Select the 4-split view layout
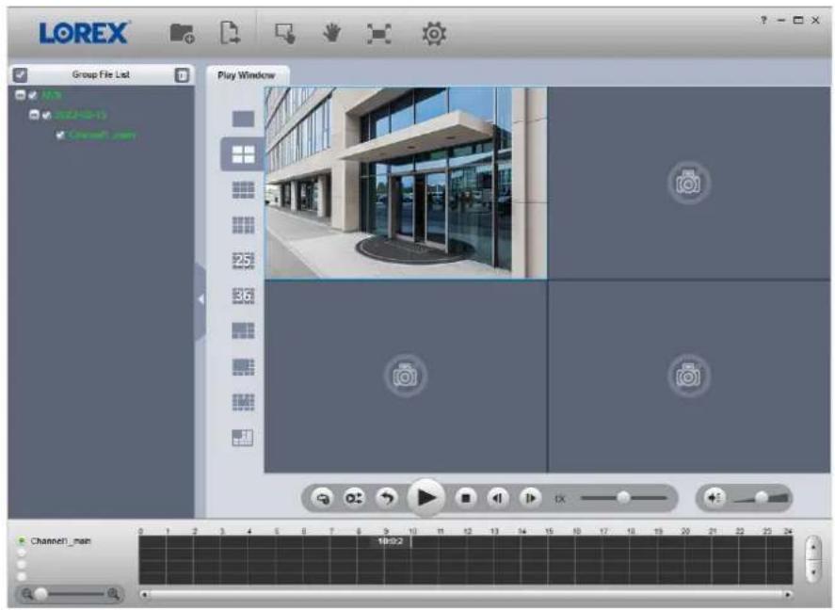The width and height of the screenshot is (835, 610). (x=244, y=154)
